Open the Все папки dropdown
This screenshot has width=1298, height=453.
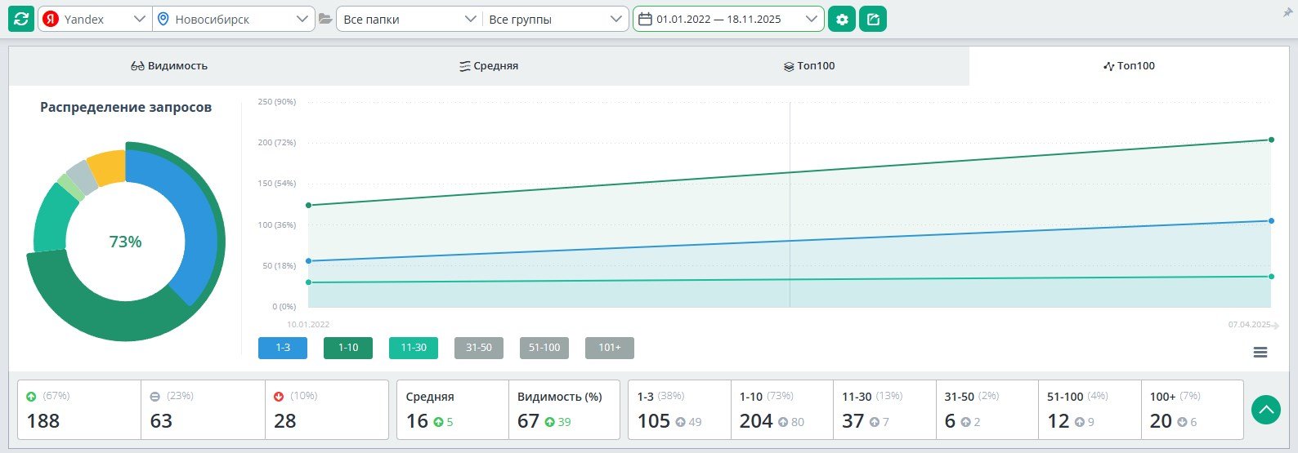pos(410,19)
